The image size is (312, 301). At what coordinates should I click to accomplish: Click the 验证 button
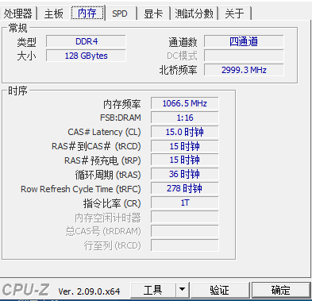click(220, 290)
